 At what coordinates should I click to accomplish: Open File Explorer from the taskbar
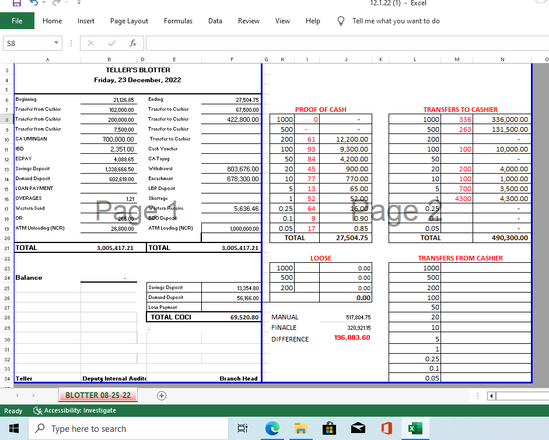300,428
